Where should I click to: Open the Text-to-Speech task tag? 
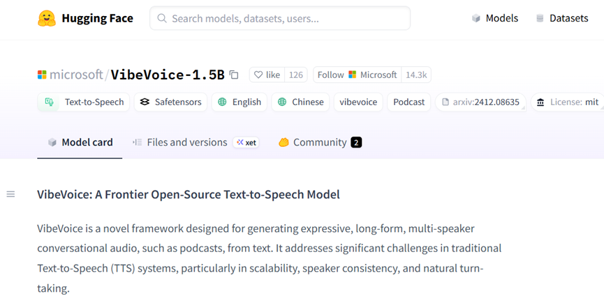(x=84, y=102)
